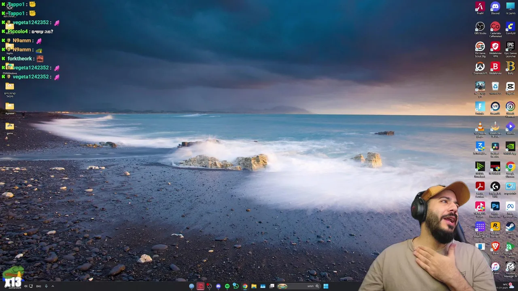Open the Fortnite desktop shortcut

tap(480, 108)
